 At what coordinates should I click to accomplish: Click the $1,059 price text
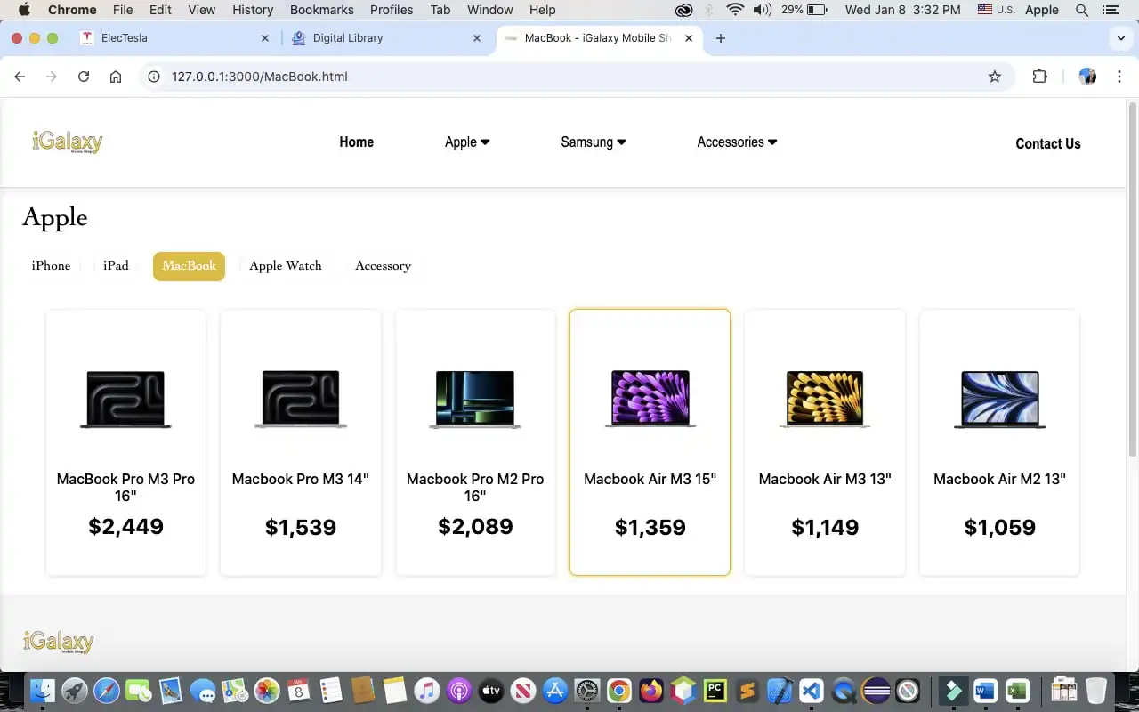1000,527
